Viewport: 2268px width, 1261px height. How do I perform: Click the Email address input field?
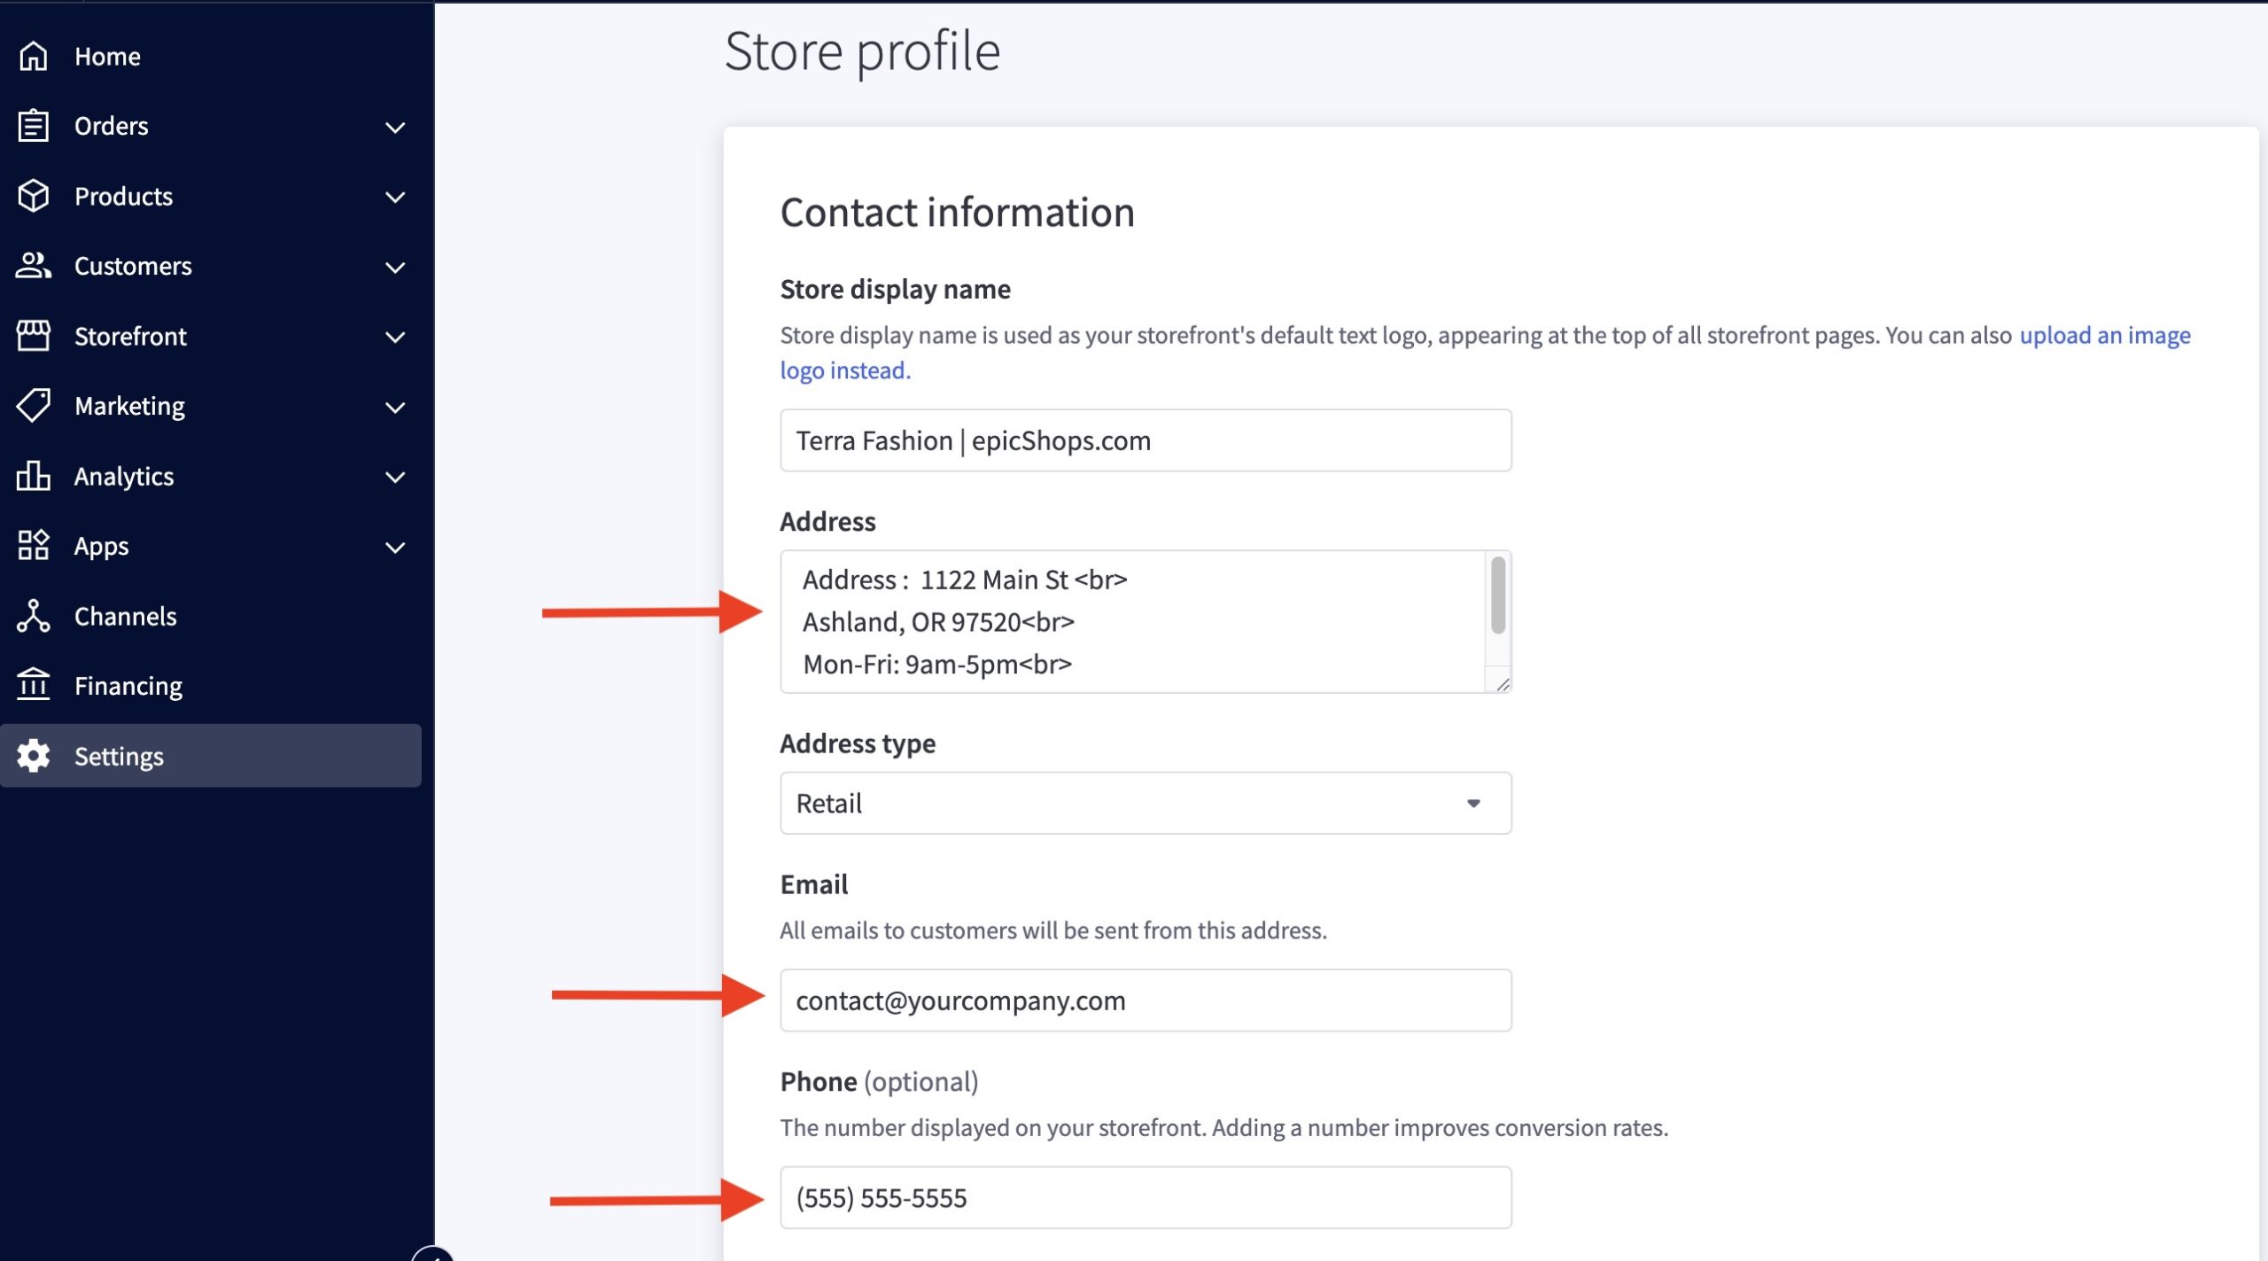1145,1000
